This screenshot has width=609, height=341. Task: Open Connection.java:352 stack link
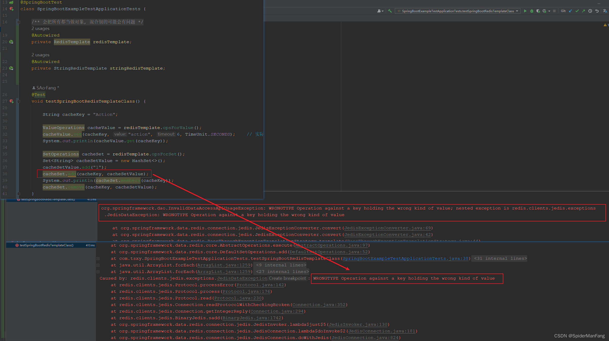319,305
